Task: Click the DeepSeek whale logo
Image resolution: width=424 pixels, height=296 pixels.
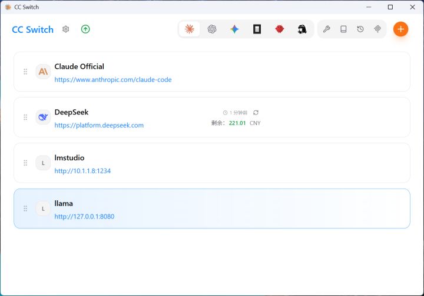Action: click(43, 117)
